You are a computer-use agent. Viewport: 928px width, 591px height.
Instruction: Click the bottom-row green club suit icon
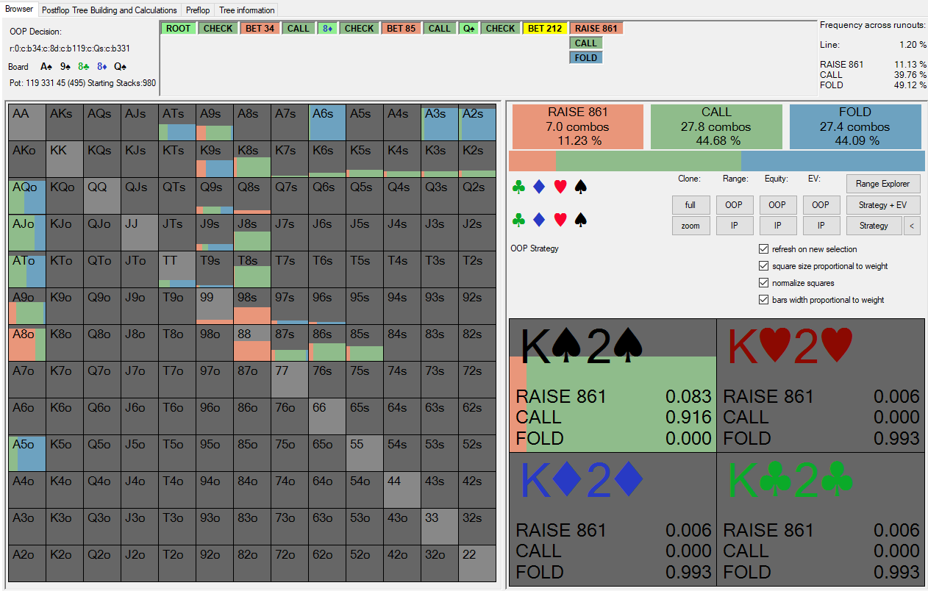(x=519, y=219)
